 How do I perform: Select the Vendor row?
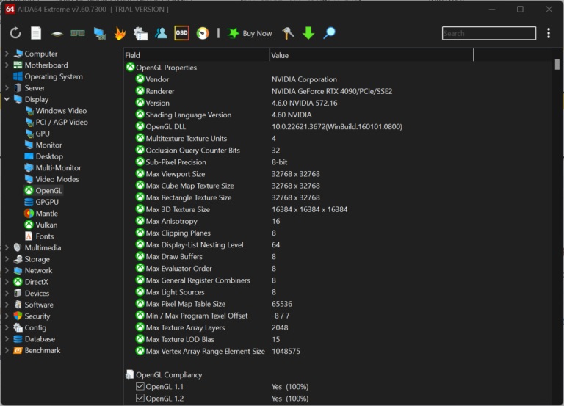(338, 79)
